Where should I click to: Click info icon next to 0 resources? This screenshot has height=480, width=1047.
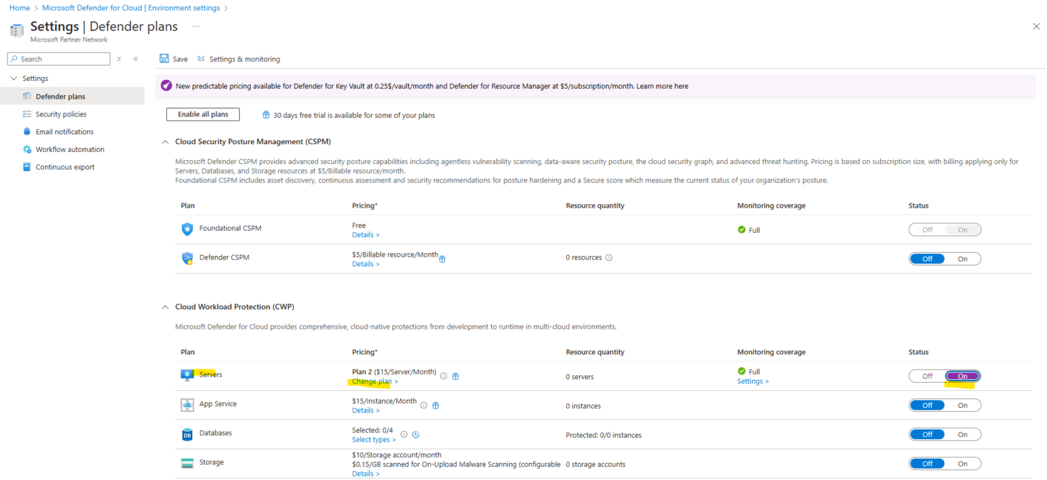pos(609,258)
